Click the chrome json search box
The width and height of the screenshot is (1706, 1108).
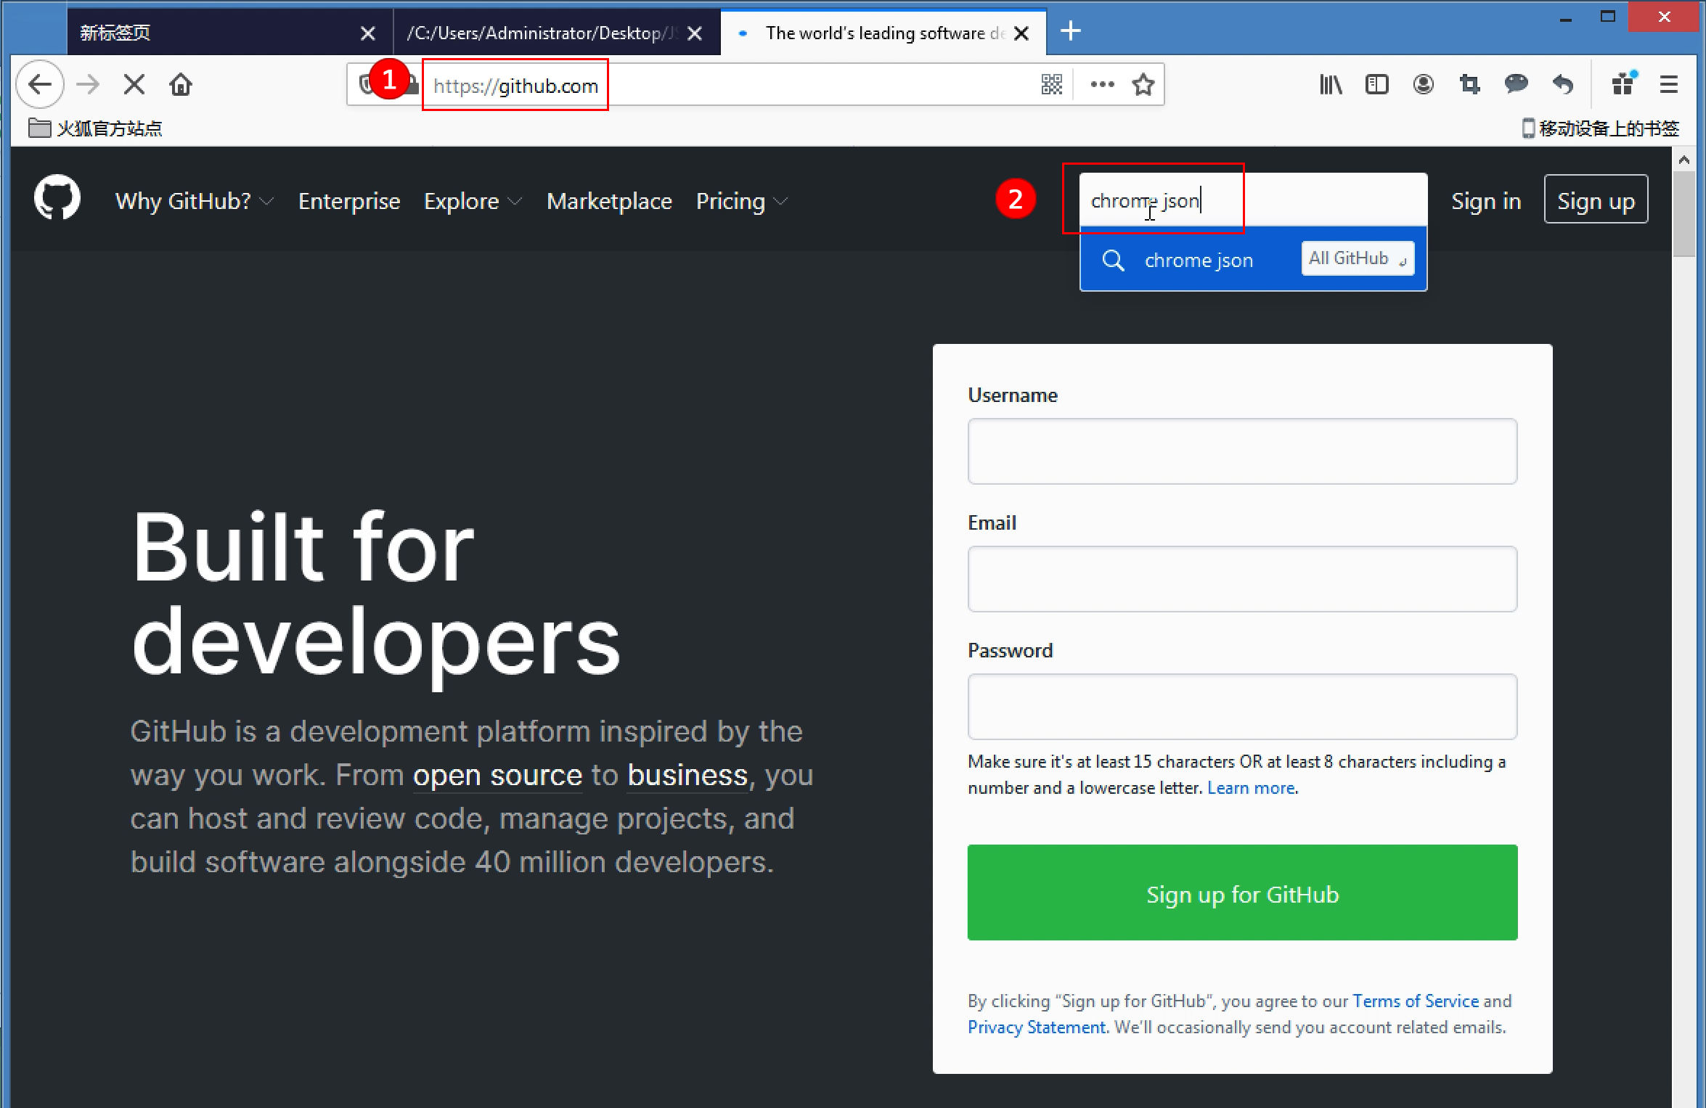pos(1253,200)
